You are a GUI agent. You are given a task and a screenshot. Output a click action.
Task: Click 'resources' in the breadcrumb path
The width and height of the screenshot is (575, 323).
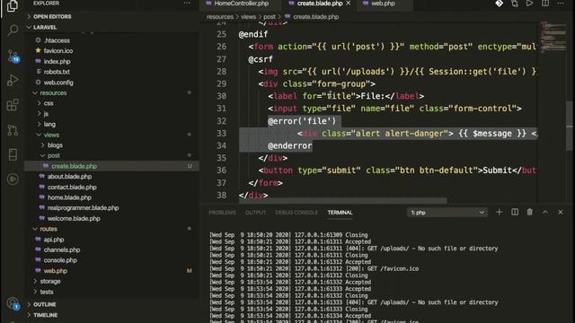[220, 17]
